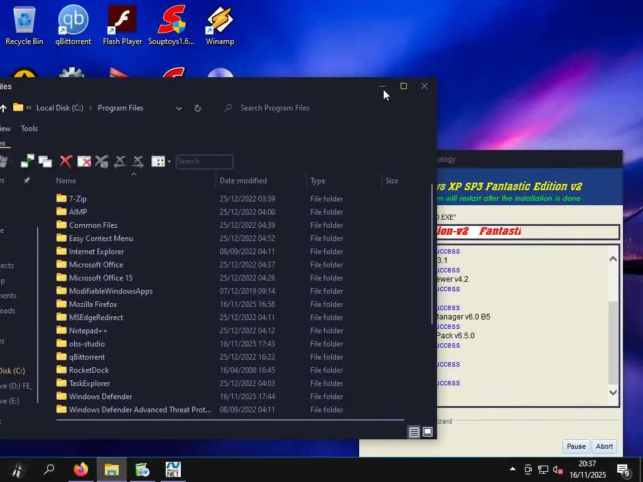Select the Winamp desktop shortcut
Viewport: 643px width, 482px height.
[220, 25]
